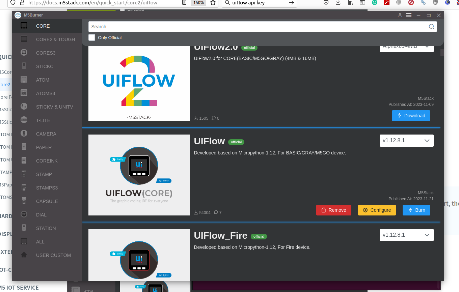
Task: Select STATION in the device sidebar
Action: pyautogui.click(x=46, y=228)
